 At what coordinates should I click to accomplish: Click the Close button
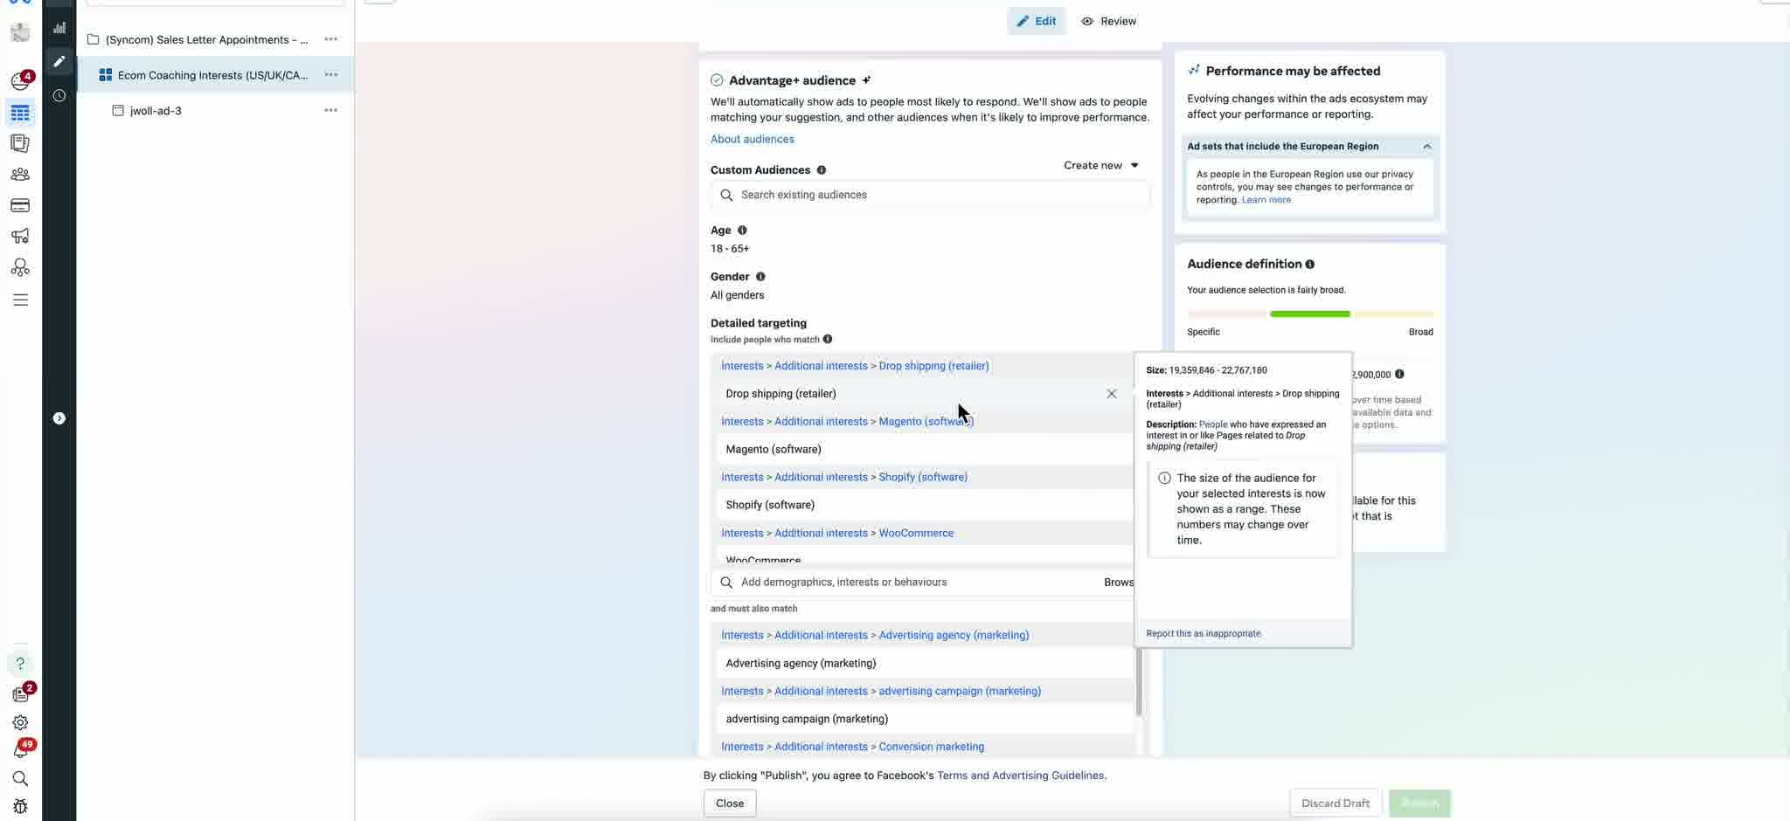[730, 804]
